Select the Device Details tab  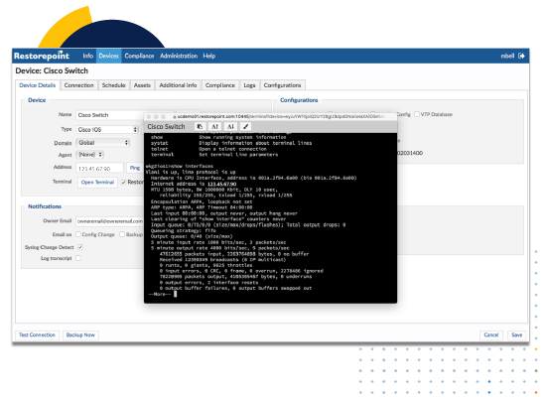tap(38, 85)
